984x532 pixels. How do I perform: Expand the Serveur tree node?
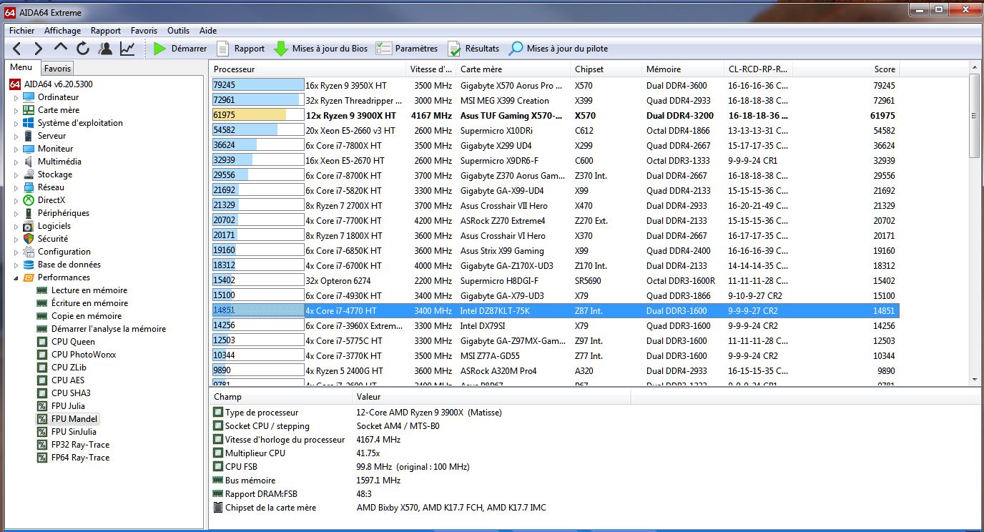point(16,136)
